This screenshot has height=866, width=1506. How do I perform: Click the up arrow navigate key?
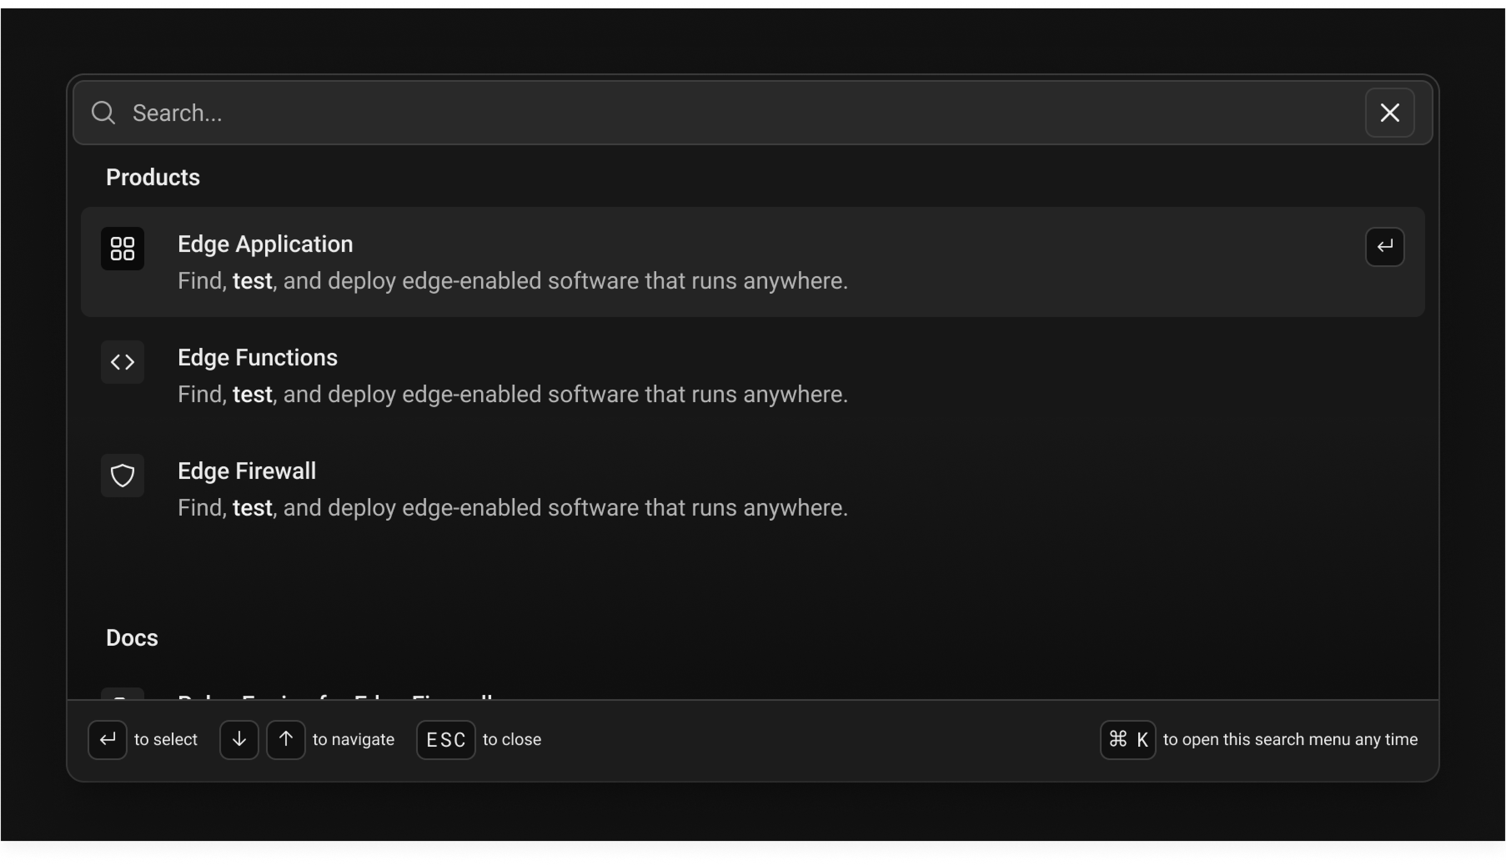(x=286, y=739)
